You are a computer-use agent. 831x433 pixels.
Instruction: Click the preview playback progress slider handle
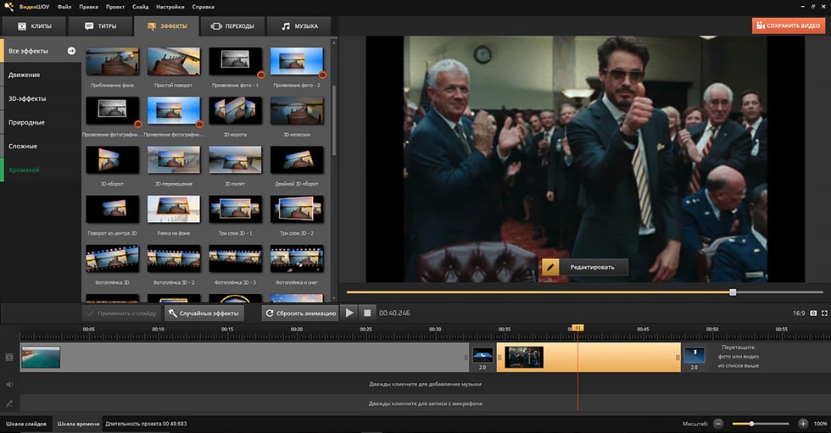point(733,292)
